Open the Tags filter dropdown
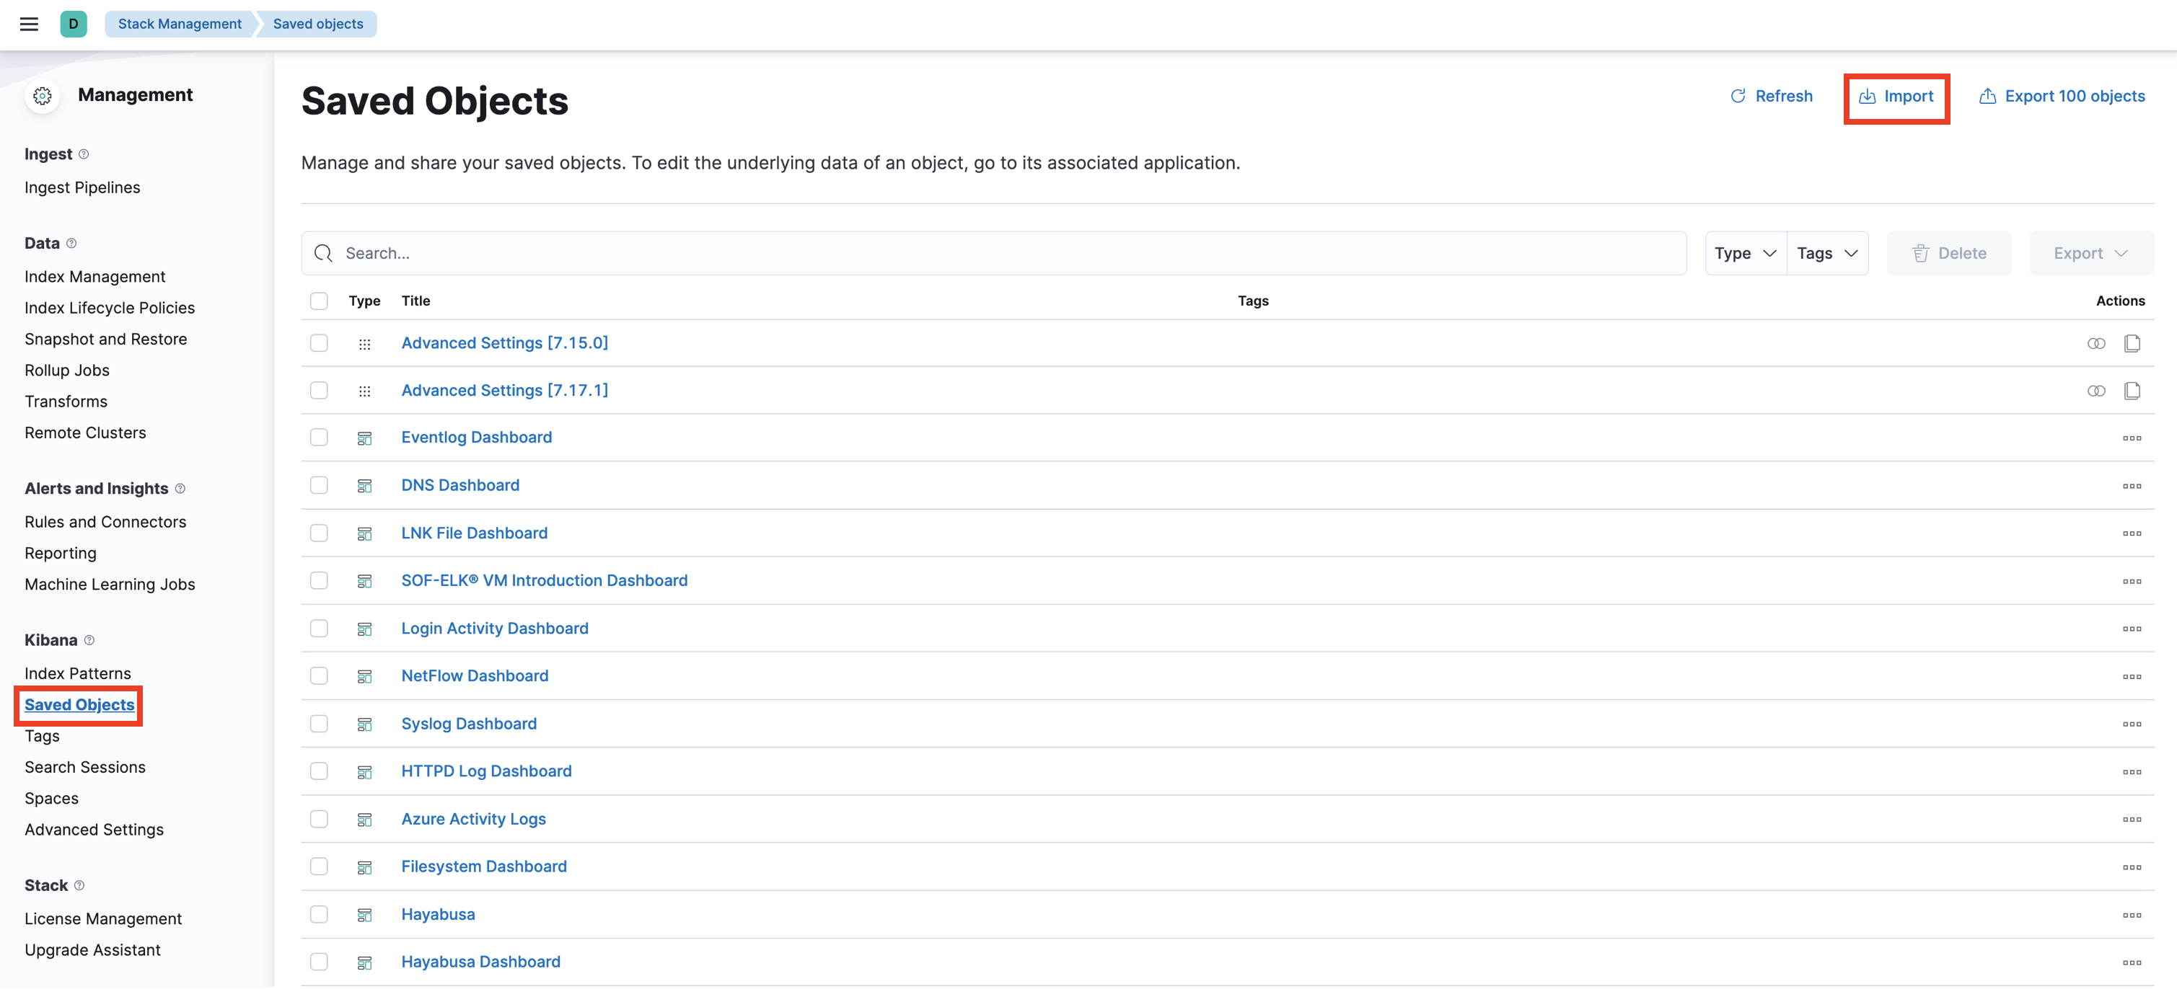Screen dimensions: 2177x989 click(x=1827, y=252)
